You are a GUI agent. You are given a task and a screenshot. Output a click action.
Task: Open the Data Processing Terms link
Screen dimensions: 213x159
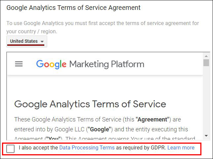87,147
